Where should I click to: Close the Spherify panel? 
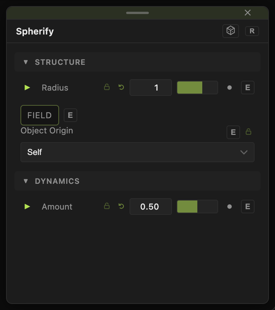click(x=248, y=13)
